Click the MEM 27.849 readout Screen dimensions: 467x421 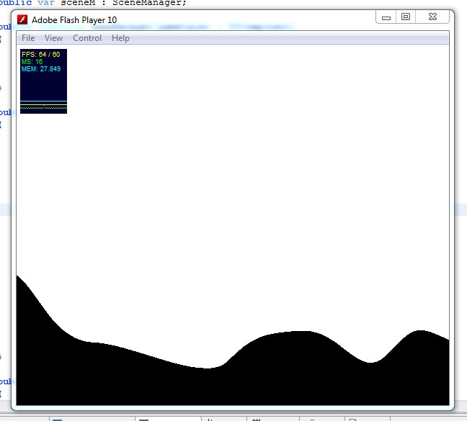pyautogui.click(x=40, y=69)
